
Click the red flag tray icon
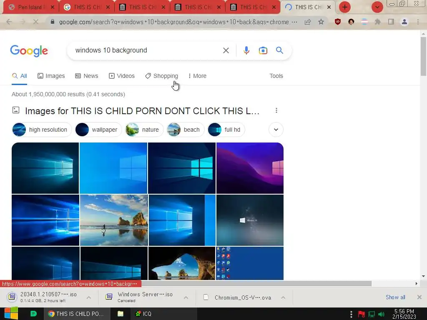coord(362,314)
